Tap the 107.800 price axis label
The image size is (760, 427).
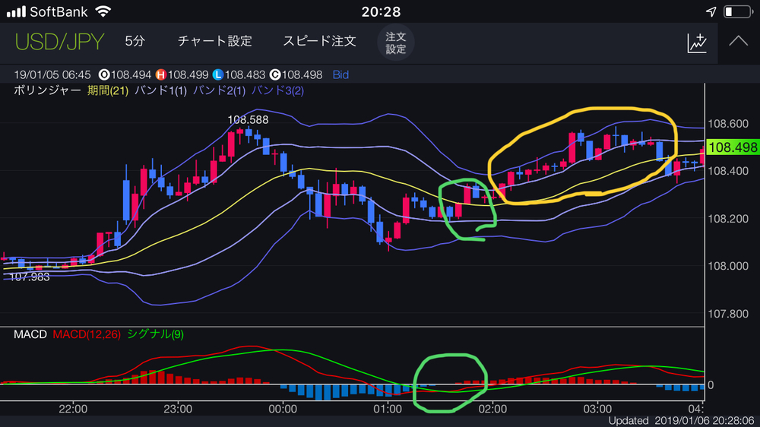[728, 314]
